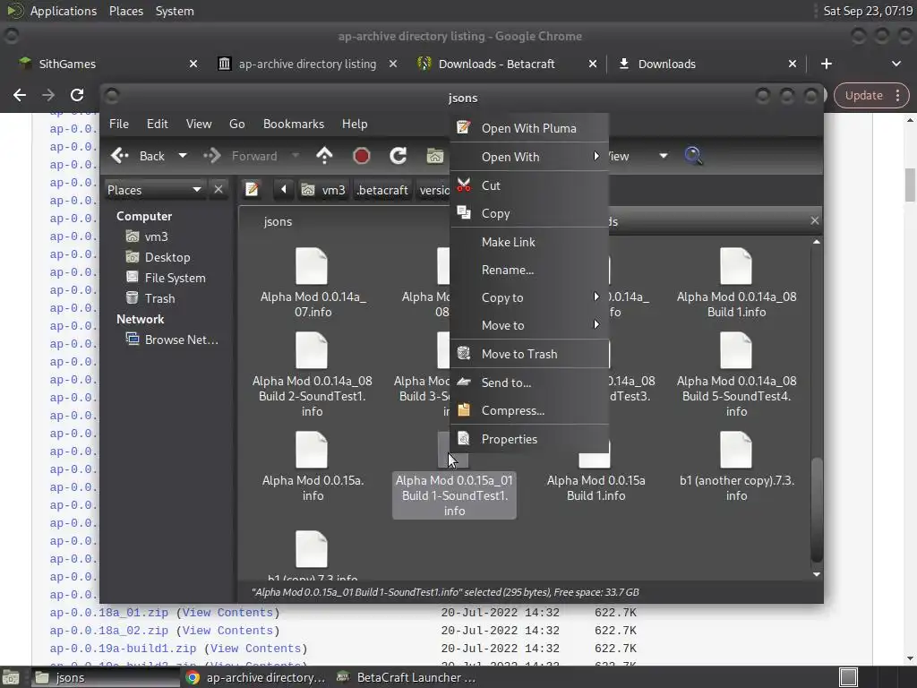Expand the Move to submenu
This screenshot has height=688, width=917.
[529, 325]
